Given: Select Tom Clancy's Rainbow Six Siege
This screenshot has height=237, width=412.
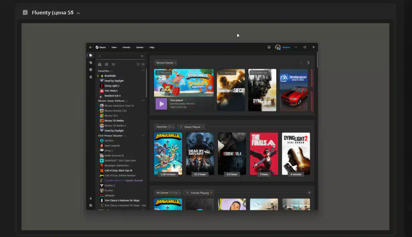Looking at the screenshot, I should [121, 201].
